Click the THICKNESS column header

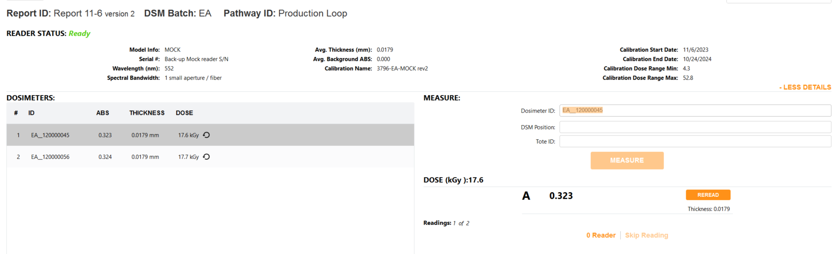click(x=147, y=113)
